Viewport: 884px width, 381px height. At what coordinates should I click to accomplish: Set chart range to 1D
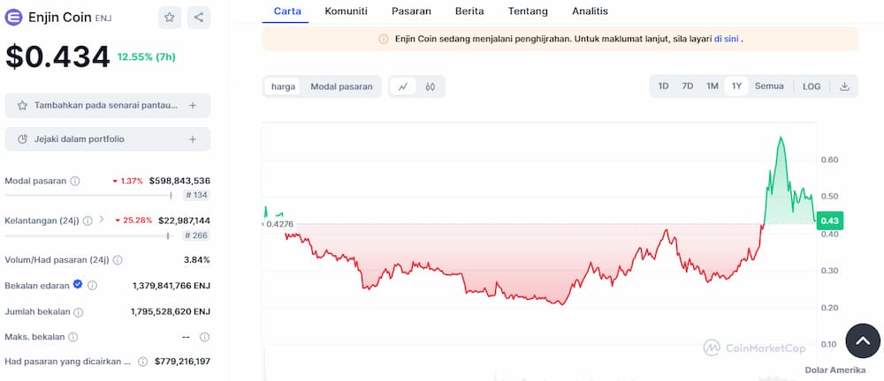[x=664, y=86]
